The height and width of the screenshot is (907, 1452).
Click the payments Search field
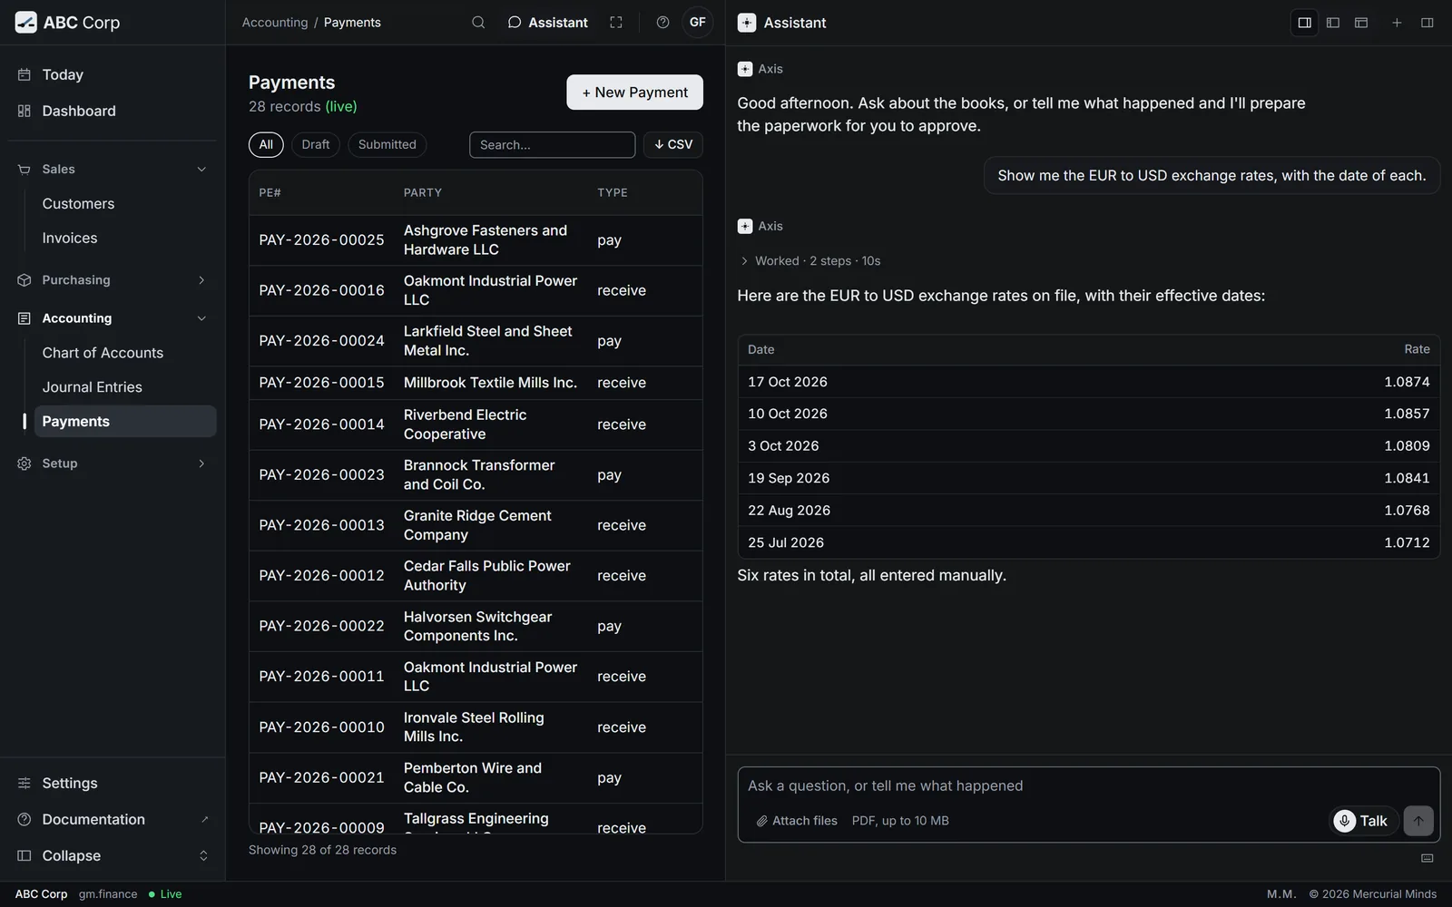552,144
